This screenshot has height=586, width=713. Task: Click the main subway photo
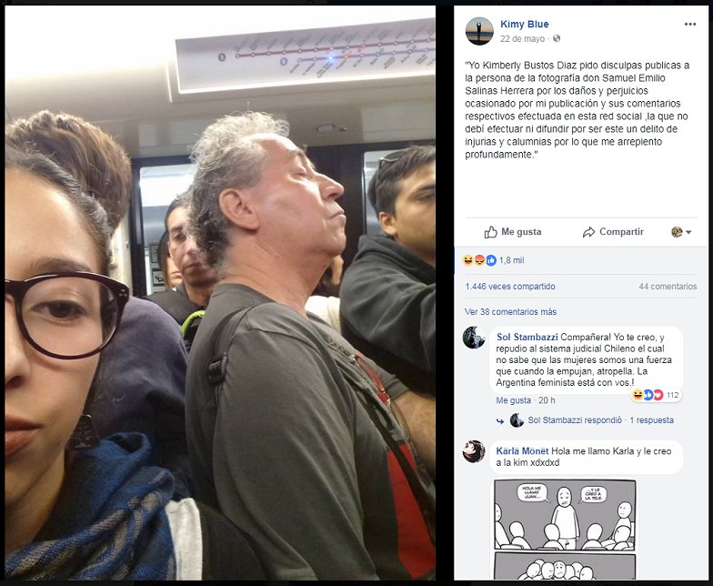point(220,293)
